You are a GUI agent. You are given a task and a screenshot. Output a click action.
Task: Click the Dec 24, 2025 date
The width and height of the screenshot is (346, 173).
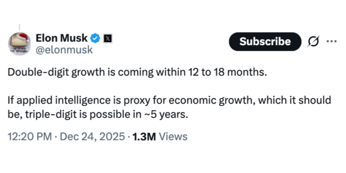tap(92, 136)
